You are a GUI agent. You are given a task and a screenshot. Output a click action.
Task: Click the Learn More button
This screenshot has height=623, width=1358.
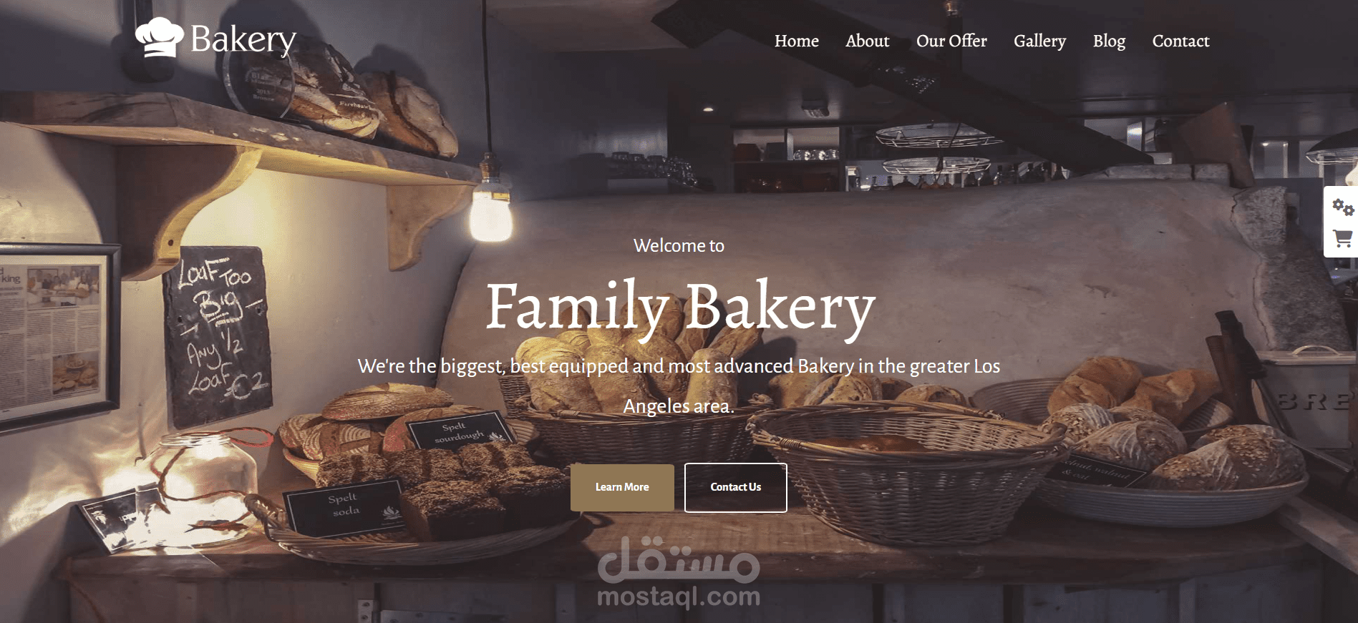click(x=622, y=487)
